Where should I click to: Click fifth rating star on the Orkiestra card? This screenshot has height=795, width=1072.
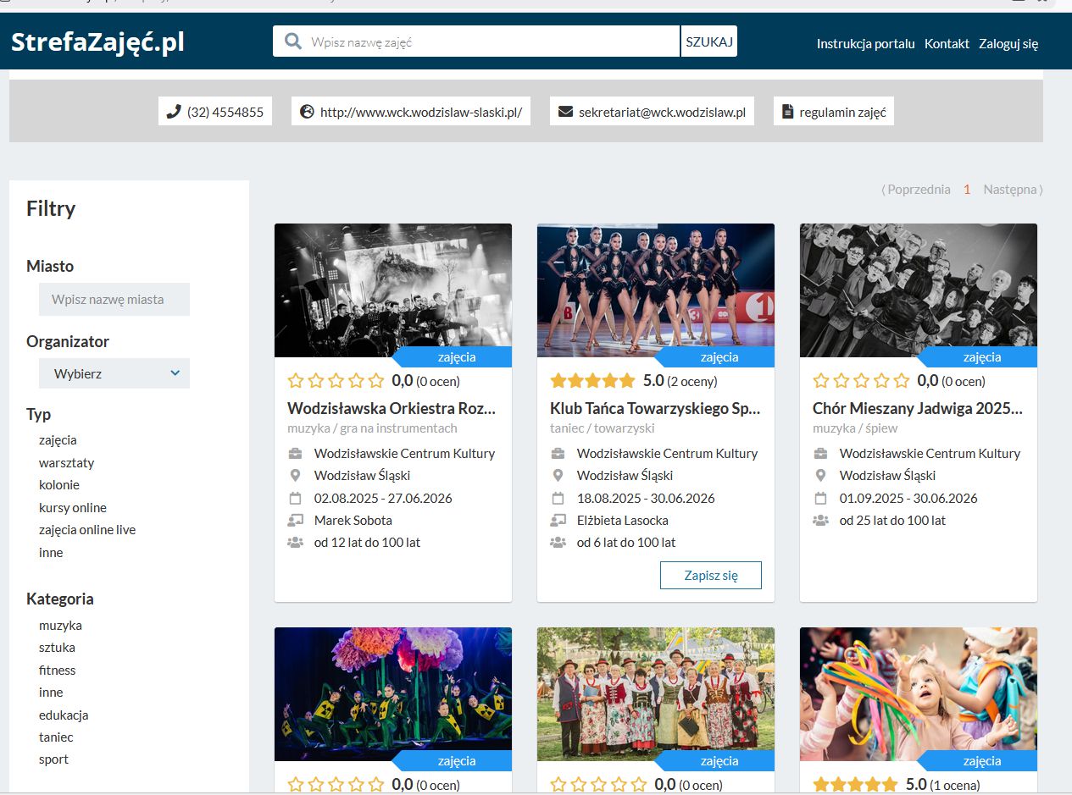376,381
